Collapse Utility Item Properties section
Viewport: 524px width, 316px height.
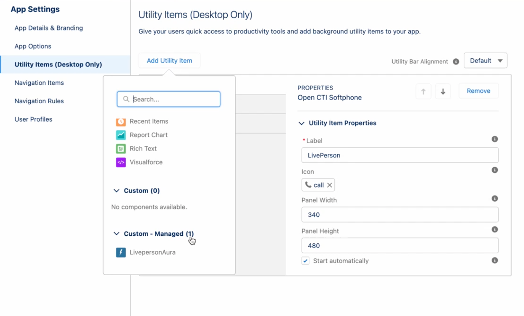tap(301, 123)
